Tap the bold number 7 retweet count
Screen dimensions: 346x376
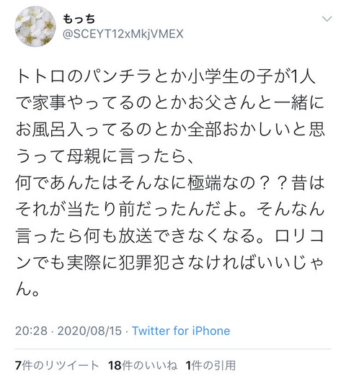pyautogui.click(x=19, y=365)
